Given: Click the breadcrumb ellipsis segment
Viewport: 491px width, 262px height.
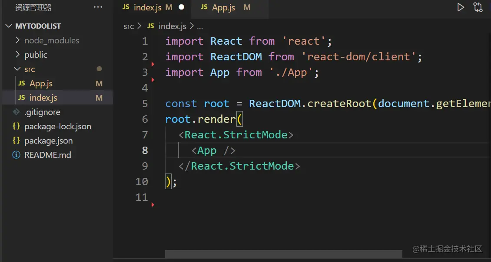Looking at the screenshot, I should (200, 27).
